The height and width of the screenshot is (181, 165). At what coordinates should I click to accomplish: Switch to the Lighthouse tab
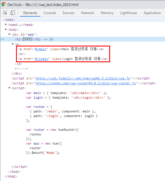point(129,13)
